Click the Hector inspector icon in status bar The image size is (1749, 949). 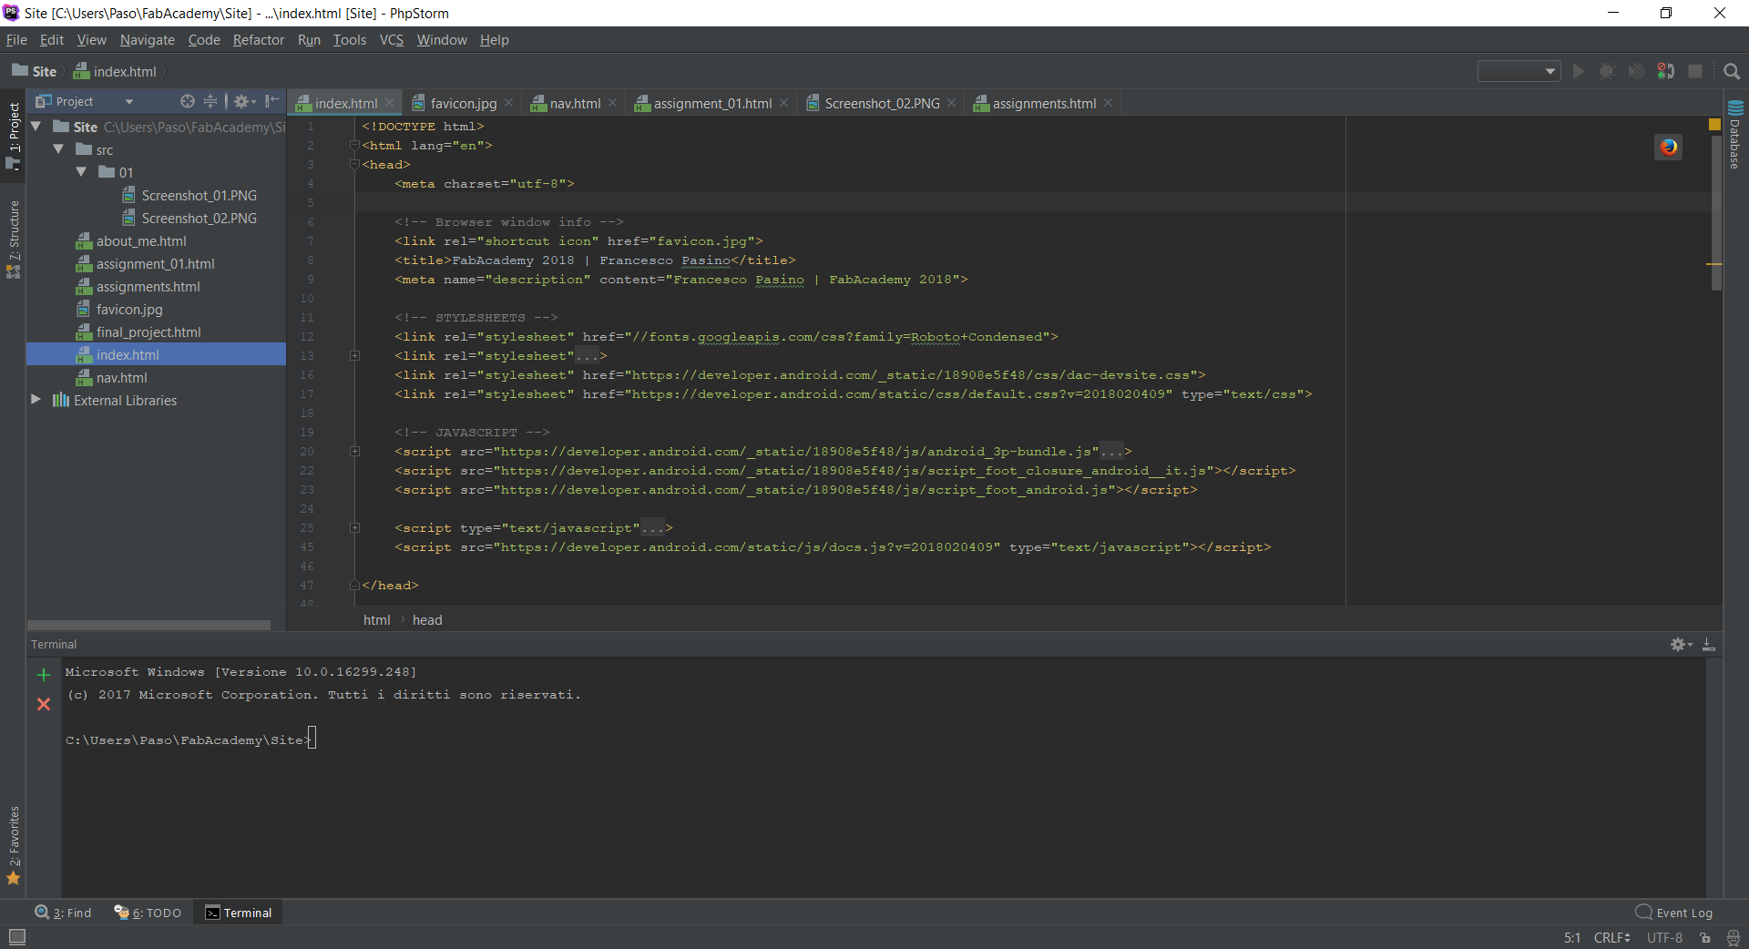[x=1733, y=937]
